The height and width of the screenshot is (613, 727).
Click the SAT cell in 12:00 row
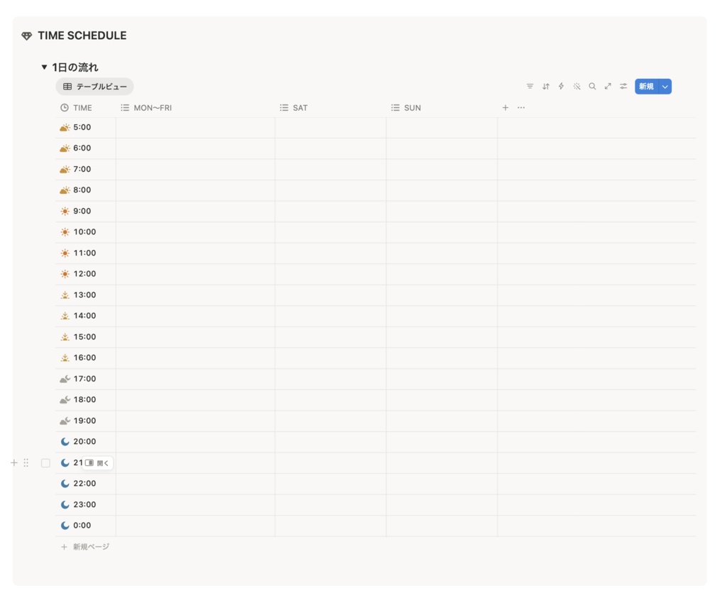tap(331, 274)
